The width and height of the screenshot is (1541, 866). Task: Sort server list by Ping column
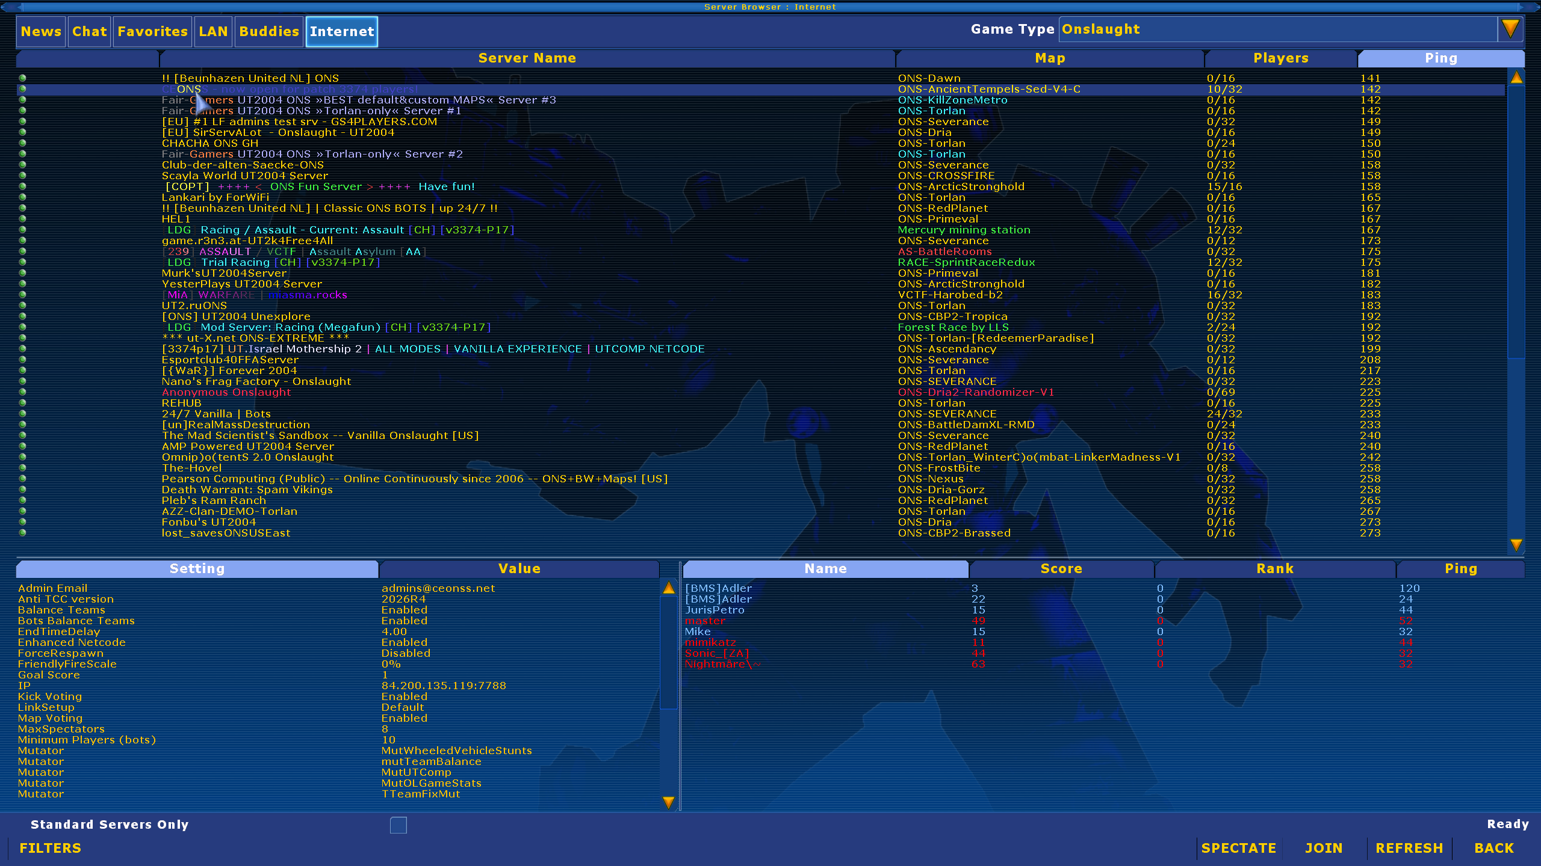click(x=1440, y=58)
